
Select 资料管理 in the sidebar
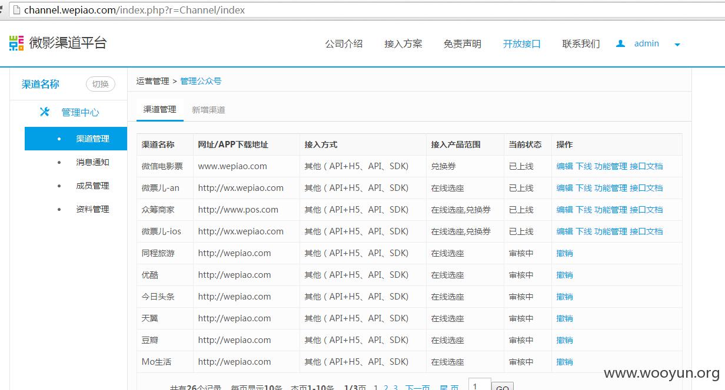(x=92, y=209)
